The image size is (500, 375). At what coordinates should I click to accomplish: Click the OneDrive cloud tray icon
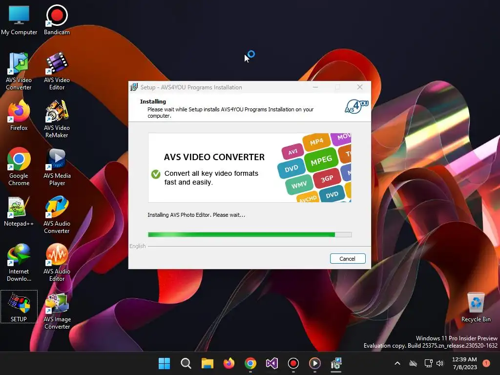click(413, 363)
